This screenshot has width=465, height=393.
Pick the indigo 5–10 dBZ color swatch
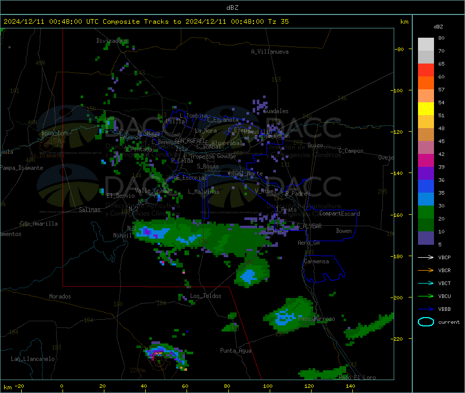pyautogui.click(x=426, y=238)
